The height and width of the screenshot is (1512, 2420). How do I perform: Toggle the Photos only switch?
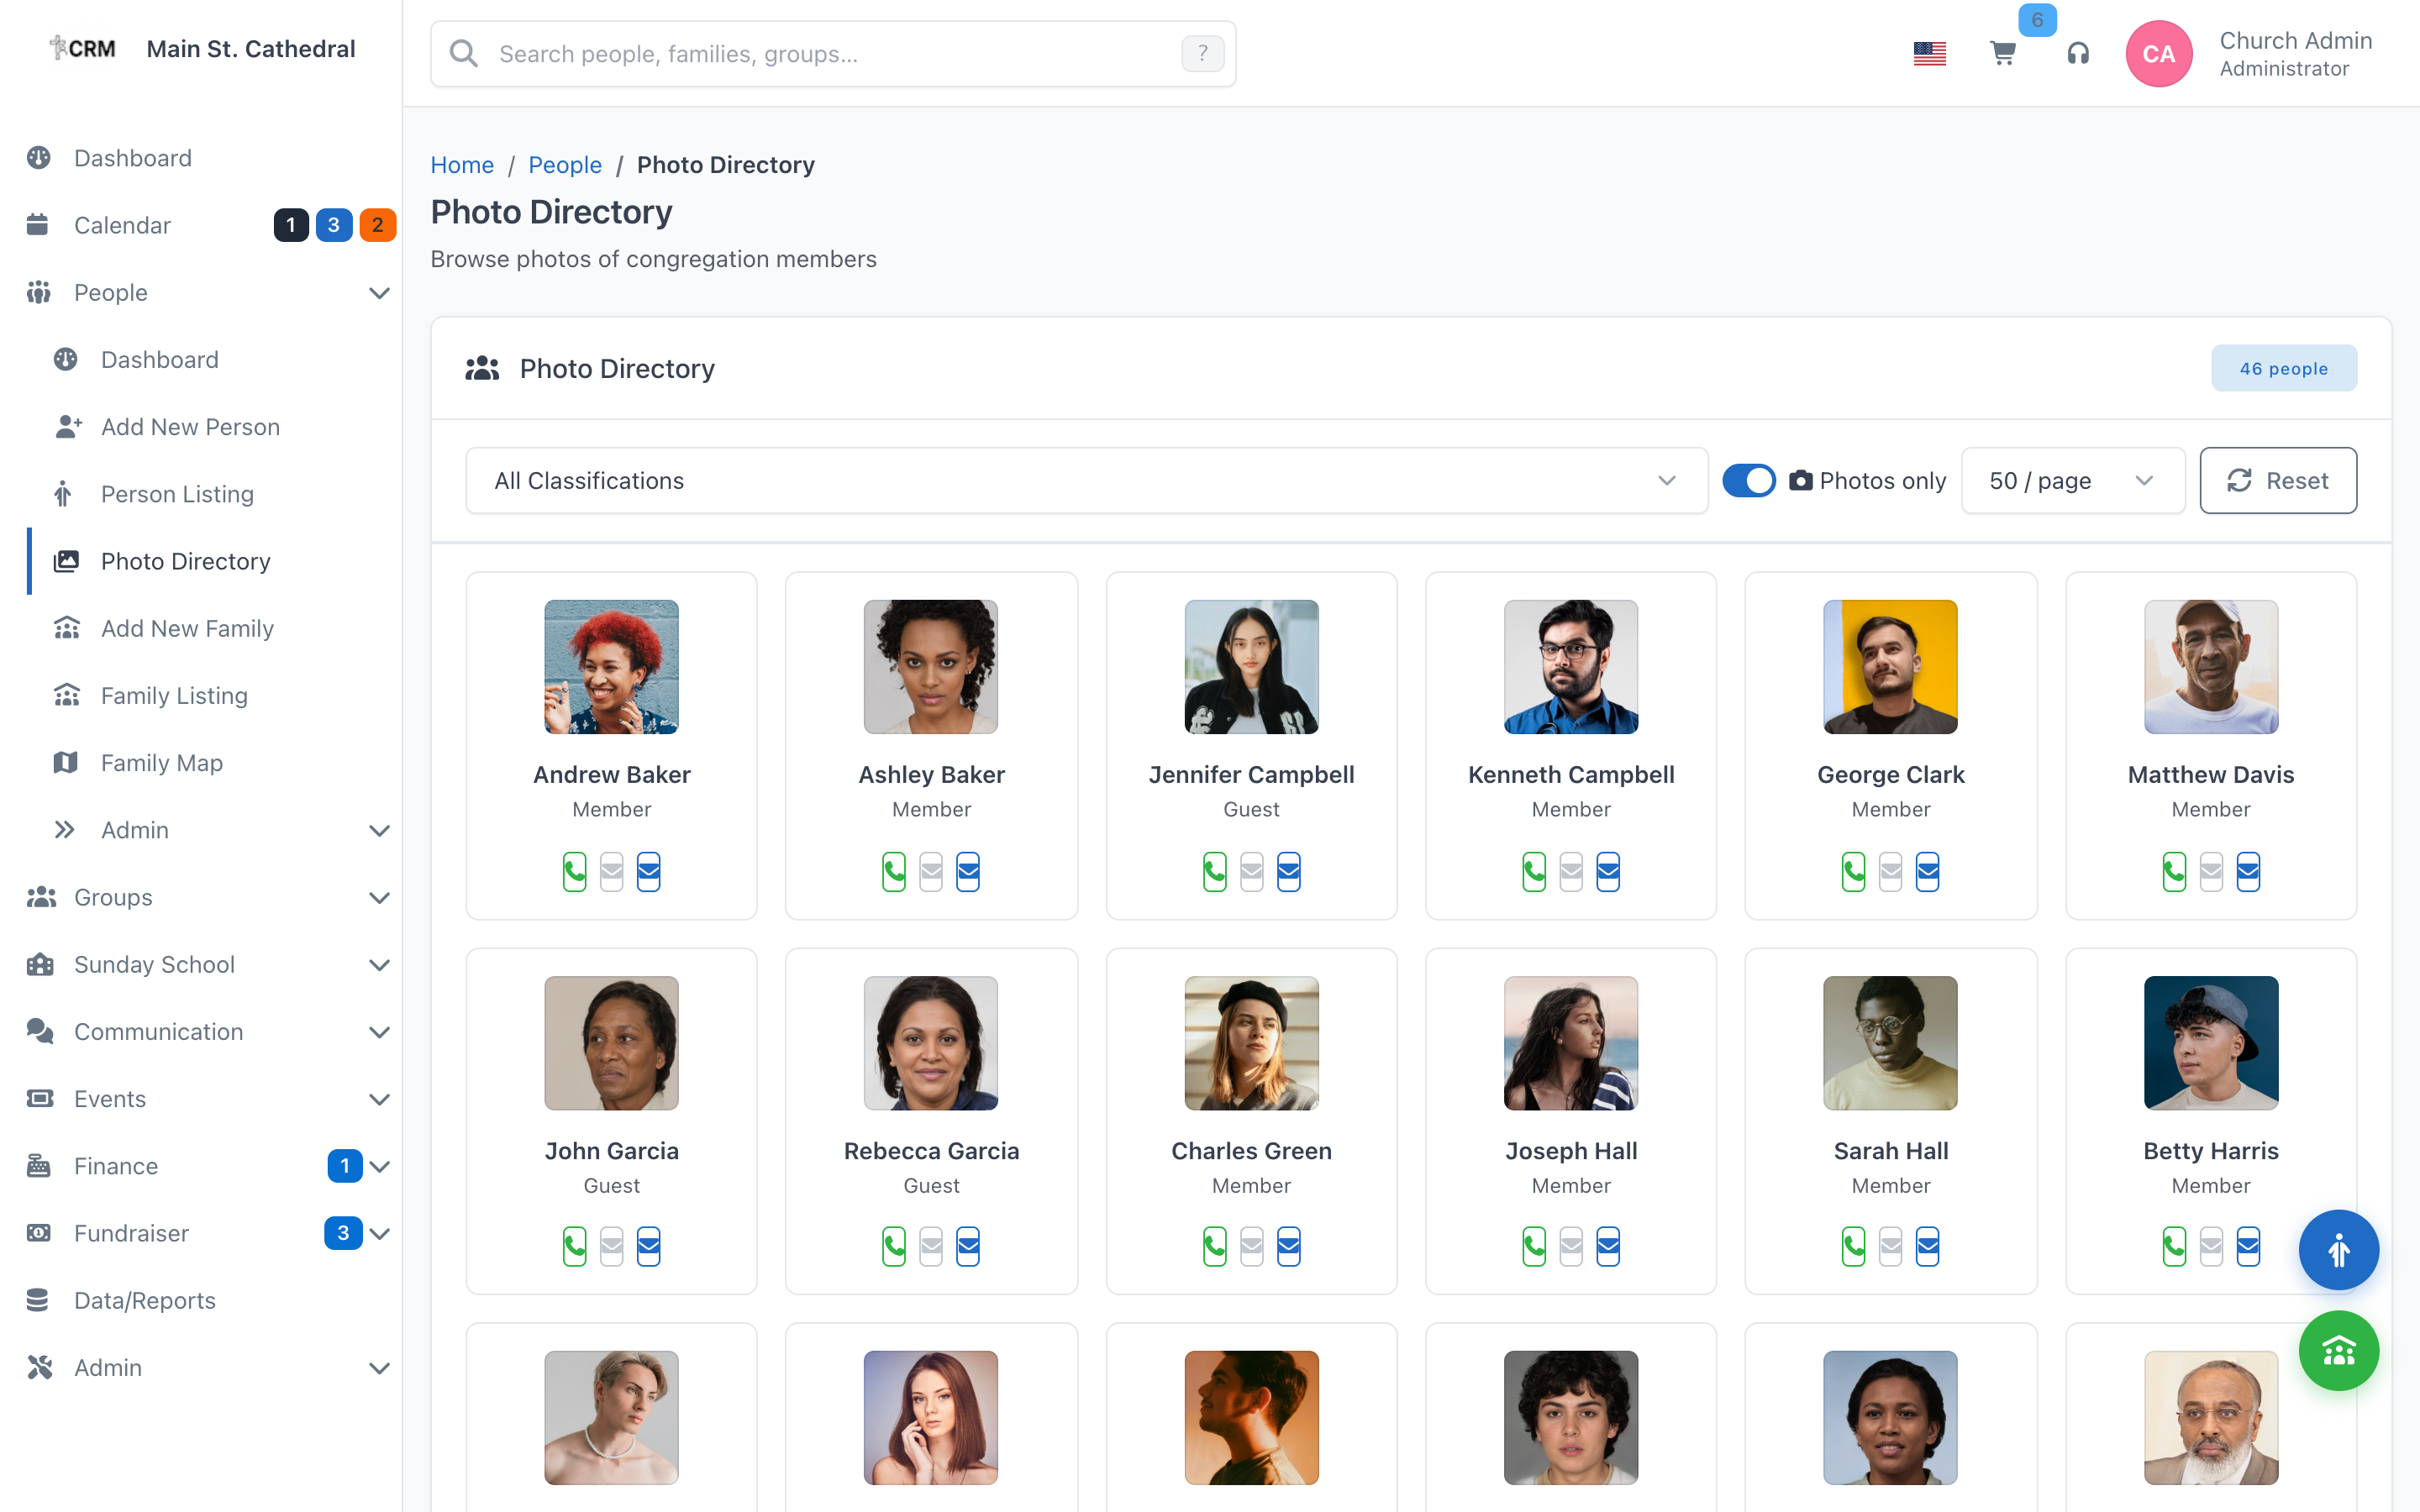[1748, 480]
